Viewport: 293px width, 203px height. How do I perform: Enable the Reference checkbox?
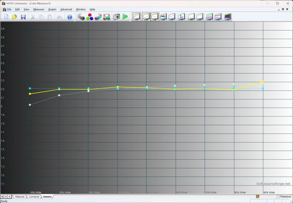(278, 197)
